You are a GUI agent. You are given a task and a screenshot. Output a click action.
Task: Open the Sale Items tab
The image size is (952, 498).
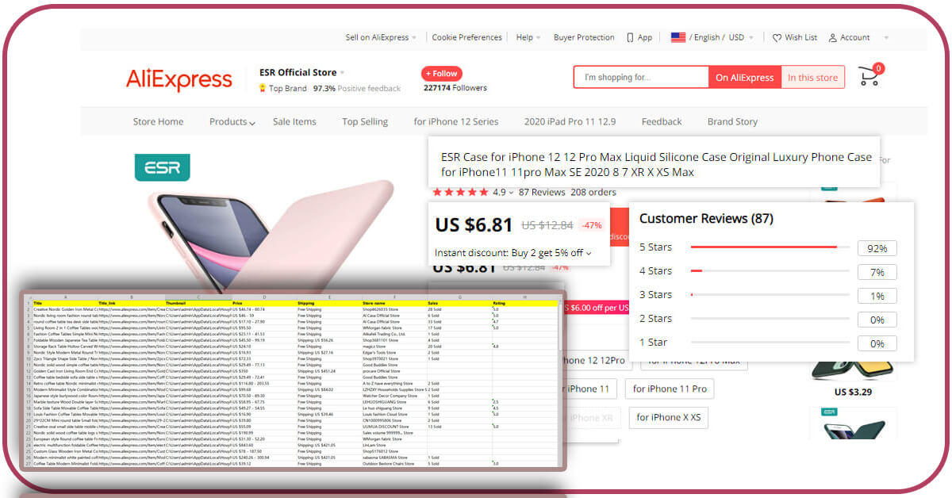(x=294, y=121)
